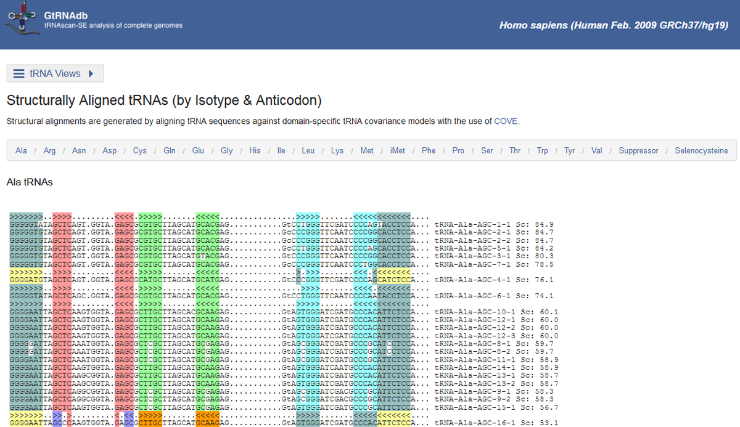This screenshot has width=740, height=427.
Task: Jump to Pro isotype
Action: (x=458, y=150)
